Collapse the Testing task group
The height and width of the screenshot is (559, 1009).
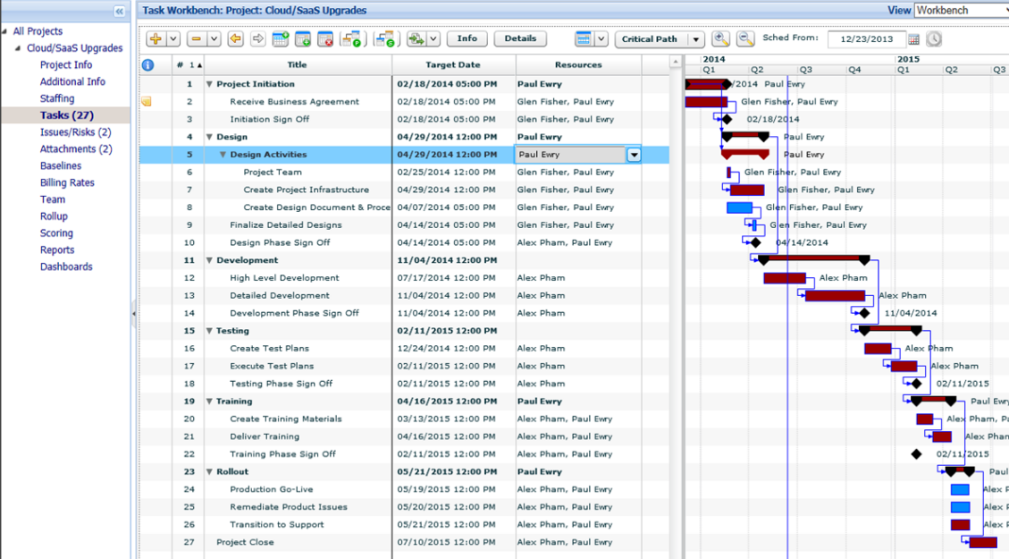click(209, 331)
